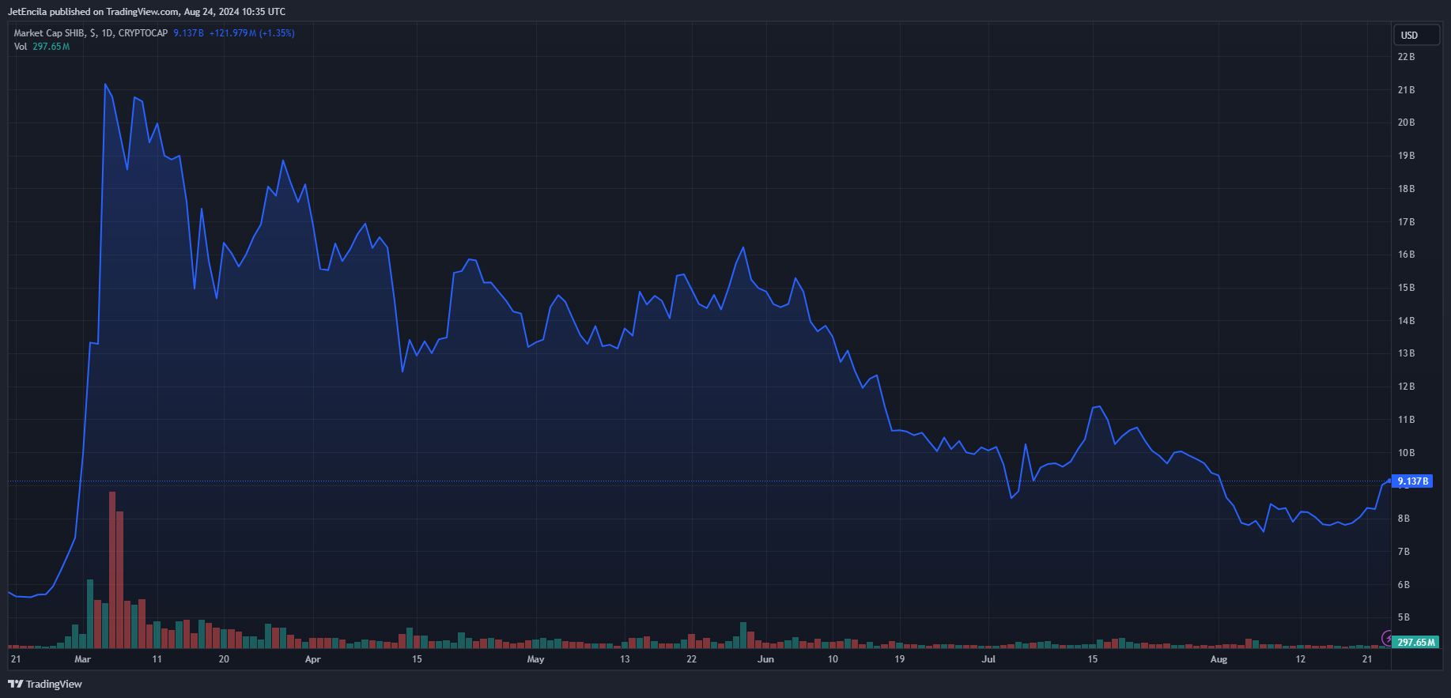Click the 14B price axis label
Viewport: 1451px width, 698px height.
1406,321
